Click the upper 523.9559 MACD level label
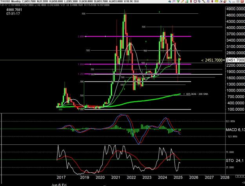This screenshot has height=186, width=245. pos(230,121)
